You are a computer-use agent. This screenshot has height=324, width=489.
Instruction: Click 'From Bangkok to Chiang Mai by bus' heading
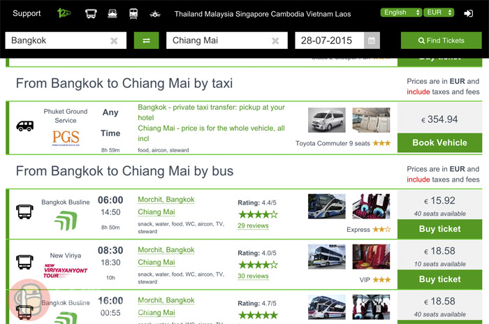(124, 171)
